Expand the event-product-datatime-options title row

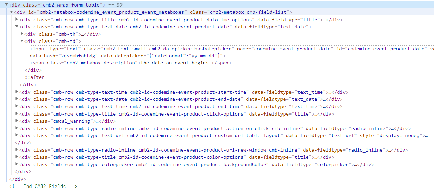coord(17,20)
